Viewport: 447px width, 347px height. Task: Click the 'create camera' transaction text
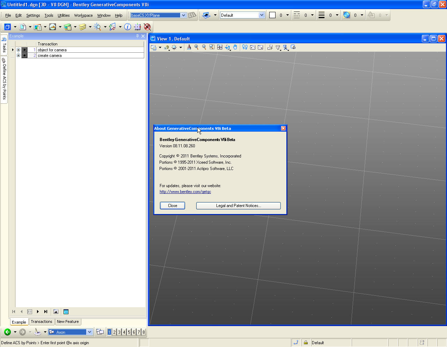click(x=50, y=56)
